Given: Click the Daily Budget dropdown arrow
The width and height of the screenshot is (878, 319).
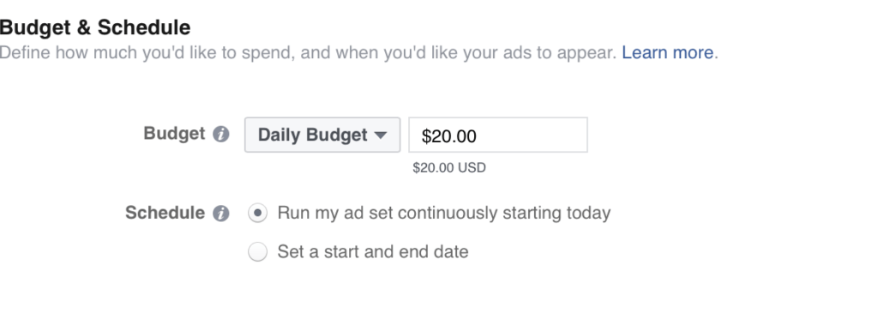Looking at the screenshot, I should [x=380, y=135].
